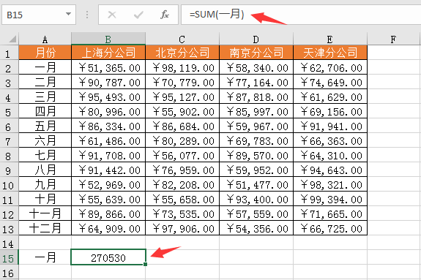Select cell with ¥86,334.00

[108, 126]
